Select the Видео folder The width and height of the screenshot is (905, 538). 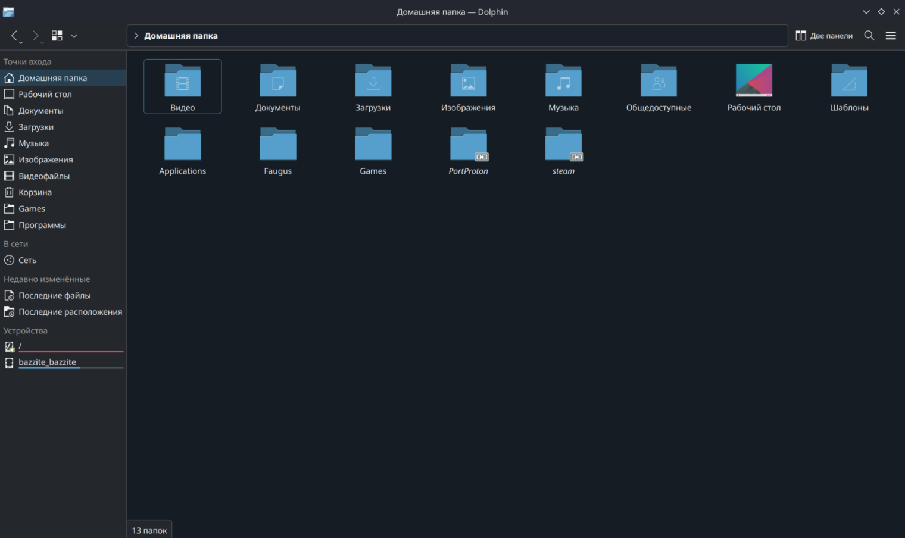[x=183, y=86]
